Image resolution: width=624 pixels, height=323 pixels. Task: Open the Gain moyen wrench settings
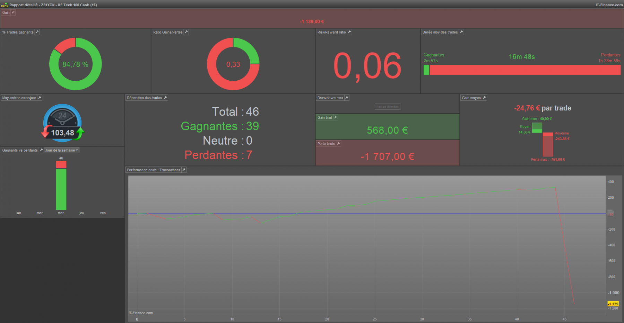click(x=485, y=98)
